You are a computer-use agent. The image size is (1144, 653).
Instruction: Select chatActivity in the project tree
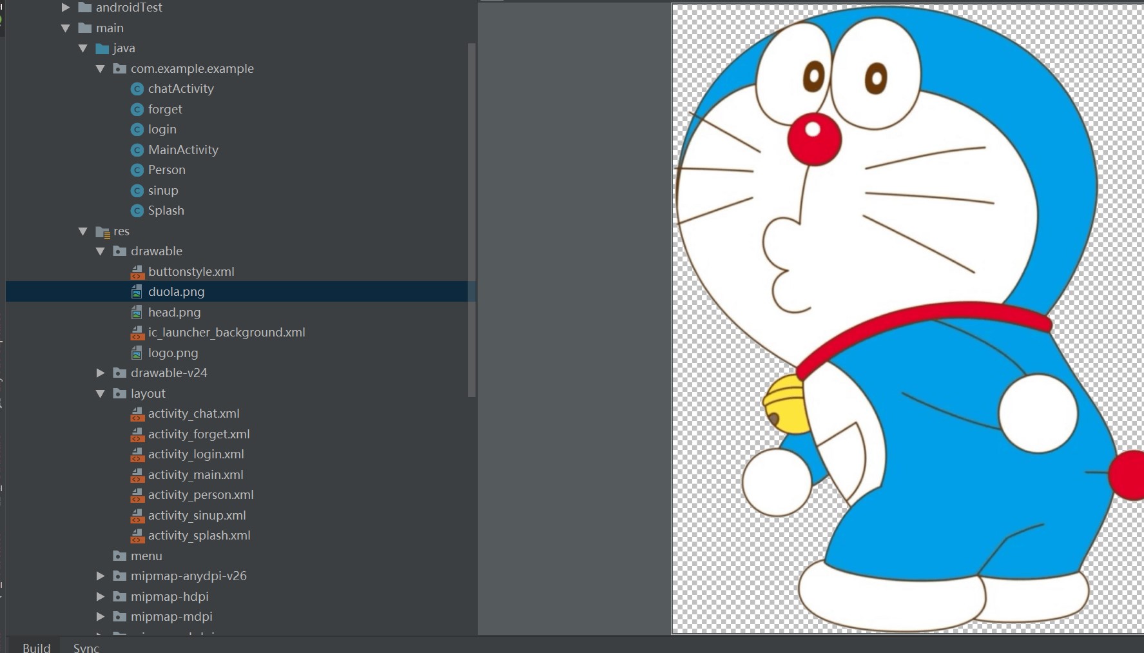(181, 89)
